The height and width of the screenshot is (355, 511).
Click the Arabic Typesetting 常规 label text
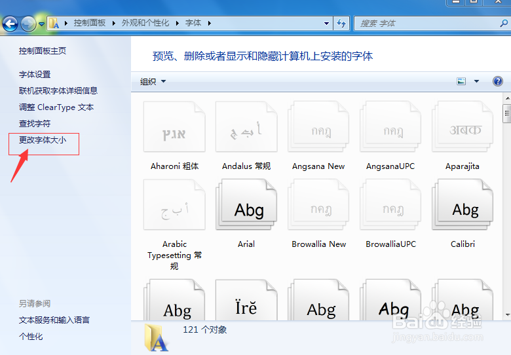[174, 255]
